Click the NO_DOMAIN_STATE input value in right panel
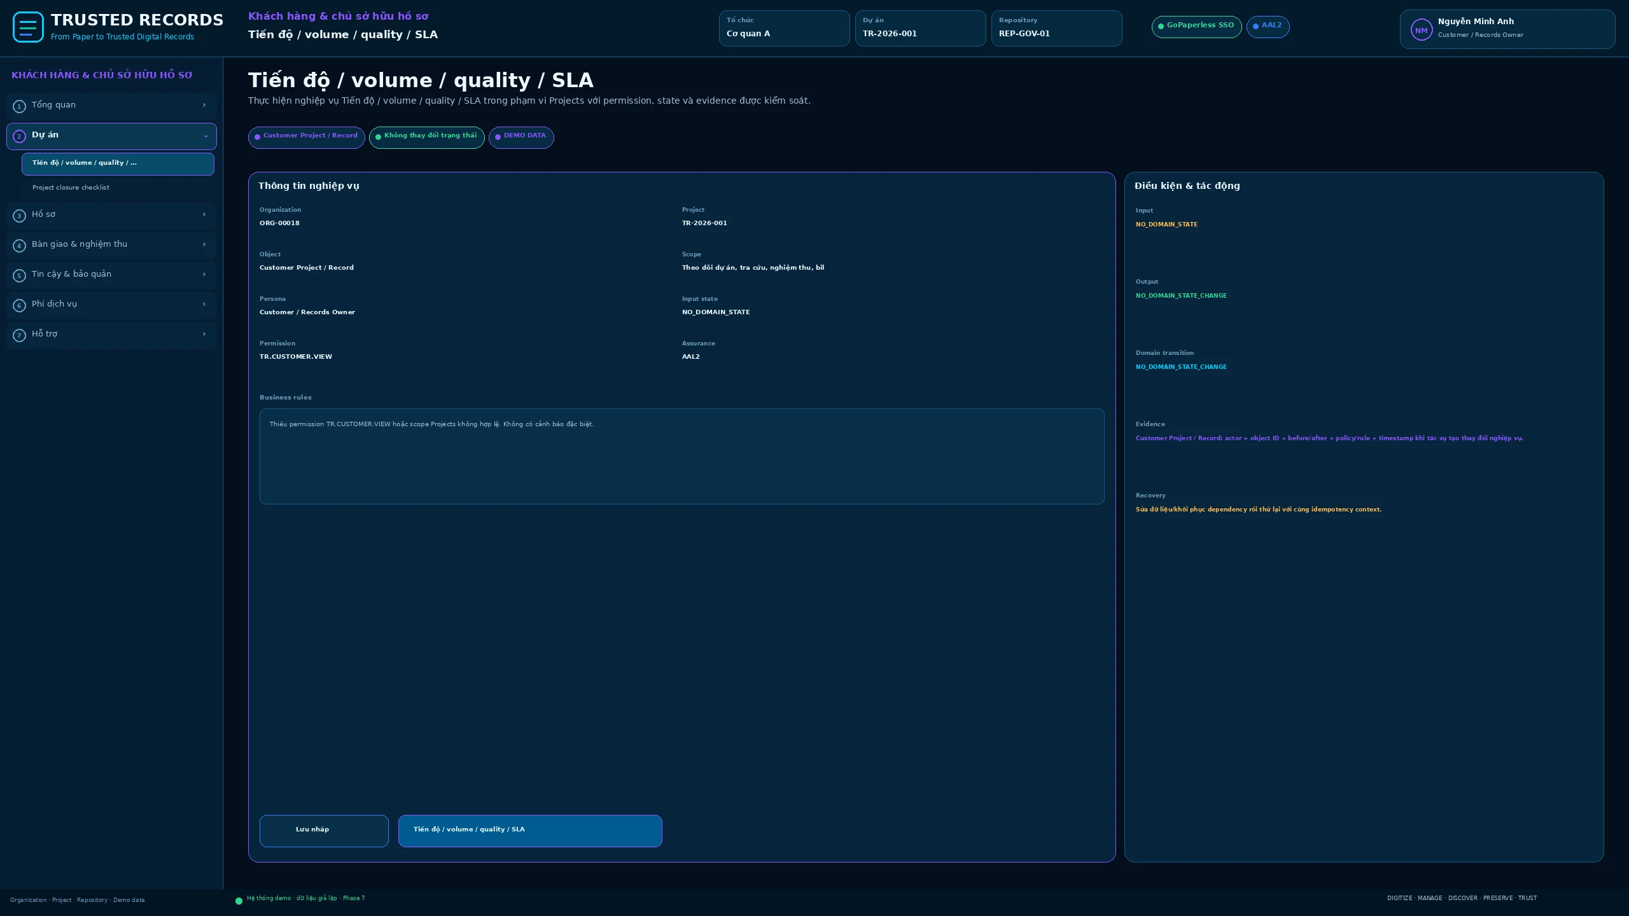The image size is (1629, 916). tap(1166, 225)
